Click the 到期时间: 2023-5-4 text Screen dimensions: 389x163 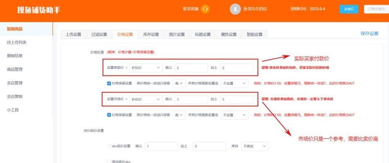308,9
